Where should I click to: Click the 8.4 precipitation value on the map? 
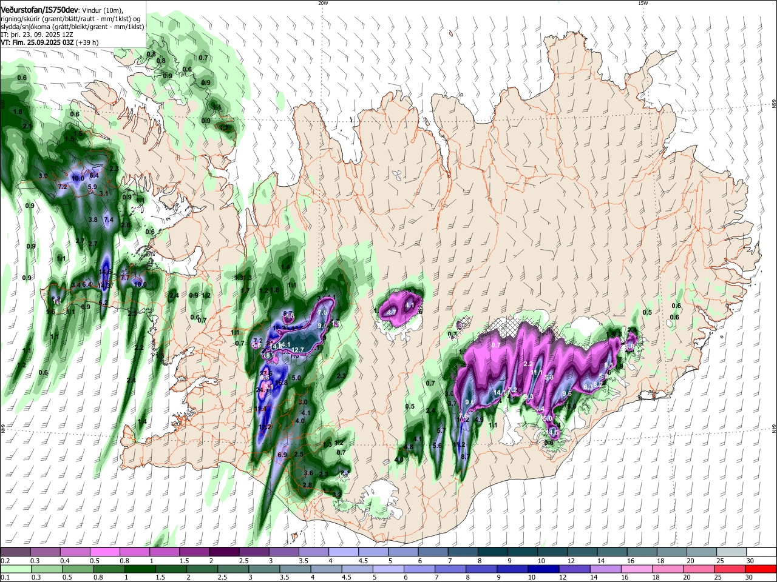(94, 175)
